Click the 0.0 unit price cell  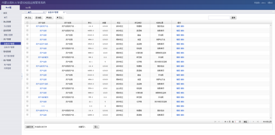point(91,106)
